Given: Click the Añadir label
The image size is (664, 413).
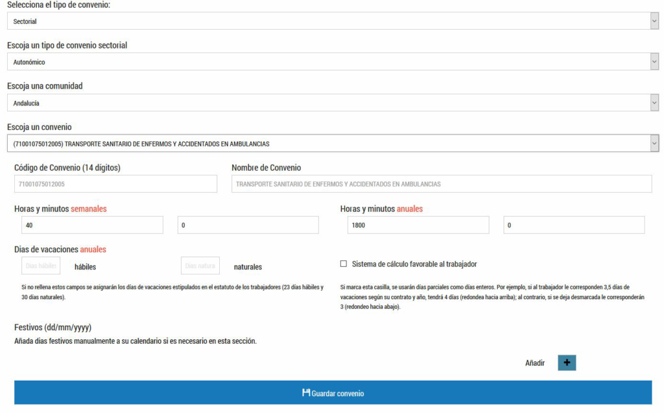Looking at the screenshot, I should tap(535, 363).
